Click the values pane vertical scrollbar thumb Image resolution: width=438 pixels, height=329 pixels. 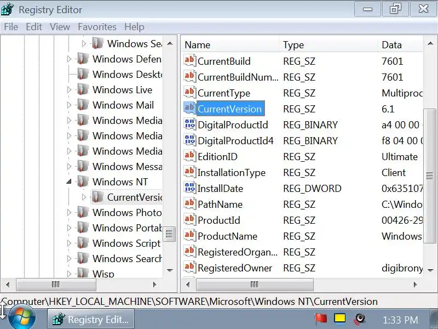pos(429,175)
